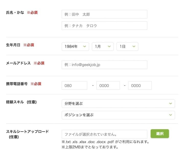This screenshot has height=153, width=184.
Task: Select the middle phone number field
Action: pos(108,86)
